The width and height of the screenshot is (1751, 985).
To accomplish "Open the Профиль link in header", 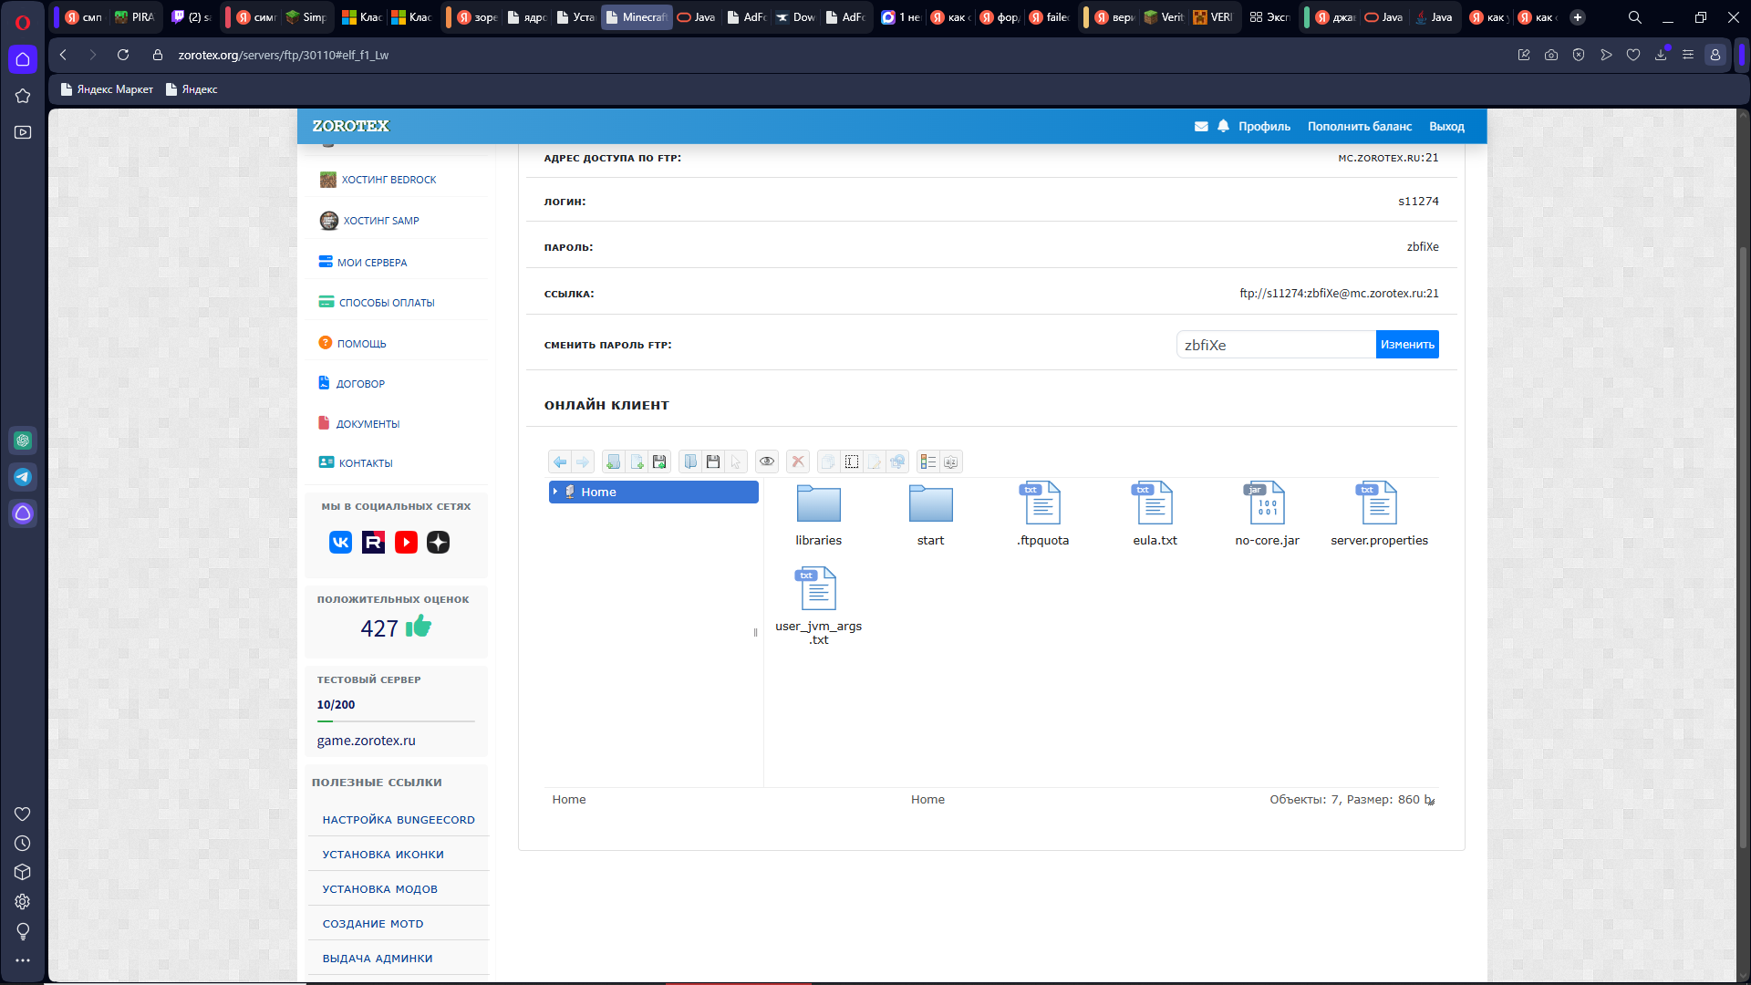I will pos(1264,127).
